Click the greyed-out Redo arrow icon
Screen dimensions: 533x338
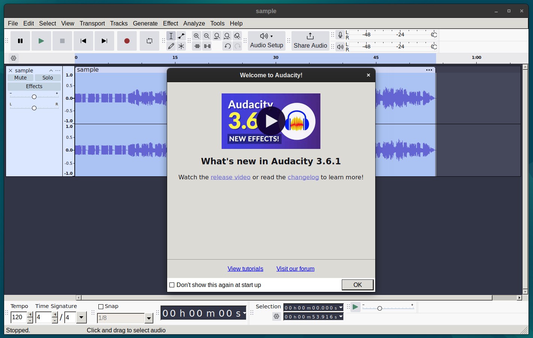237,46
